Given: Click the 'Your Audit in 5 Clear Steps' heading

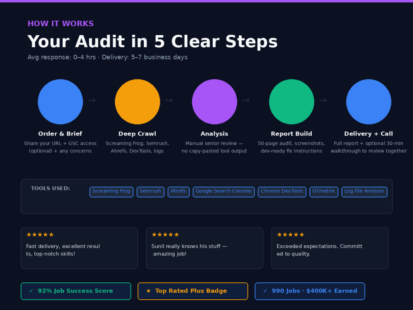Looking at the screenshot, I should pyautogui.click(x=152, y=41).
